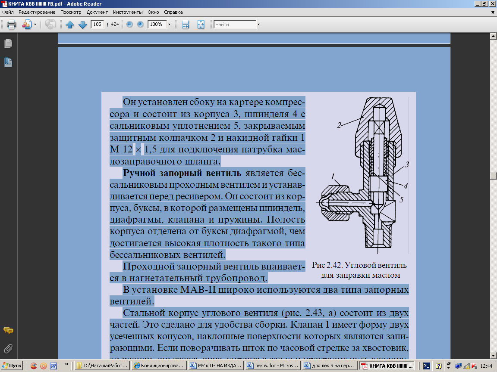Open the Pages thumbnails panel in the sidebar
The image size is (497, 372).
coord(8,43)
